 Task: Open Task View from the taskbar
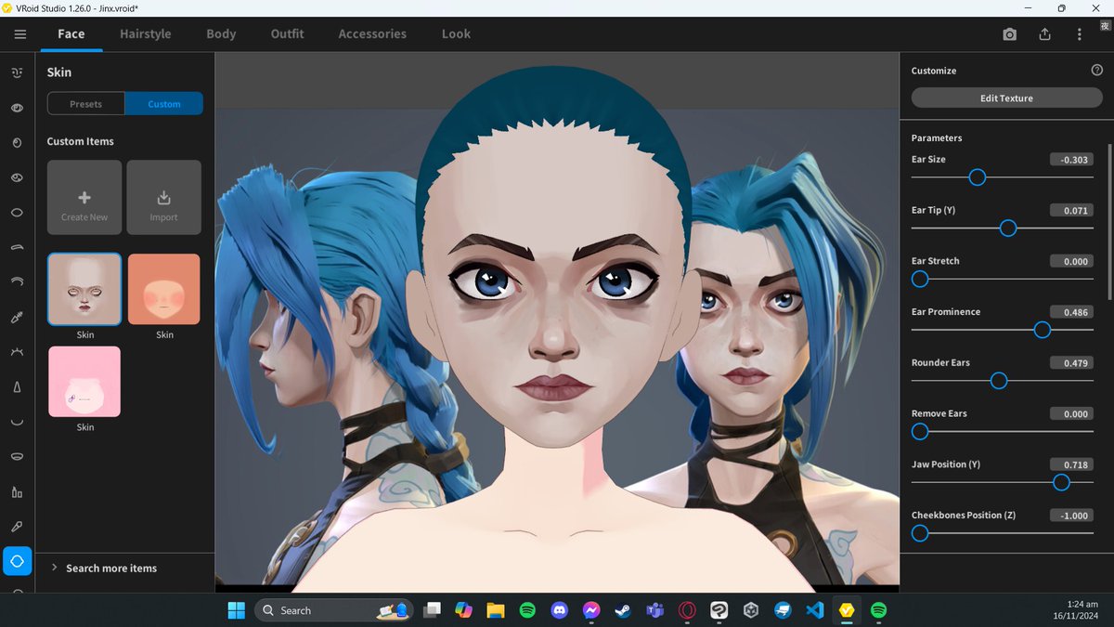431,610
